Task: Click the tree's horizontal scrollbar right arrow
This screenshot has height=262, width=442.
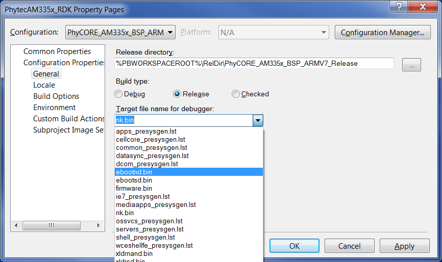Action: [99, 225]
